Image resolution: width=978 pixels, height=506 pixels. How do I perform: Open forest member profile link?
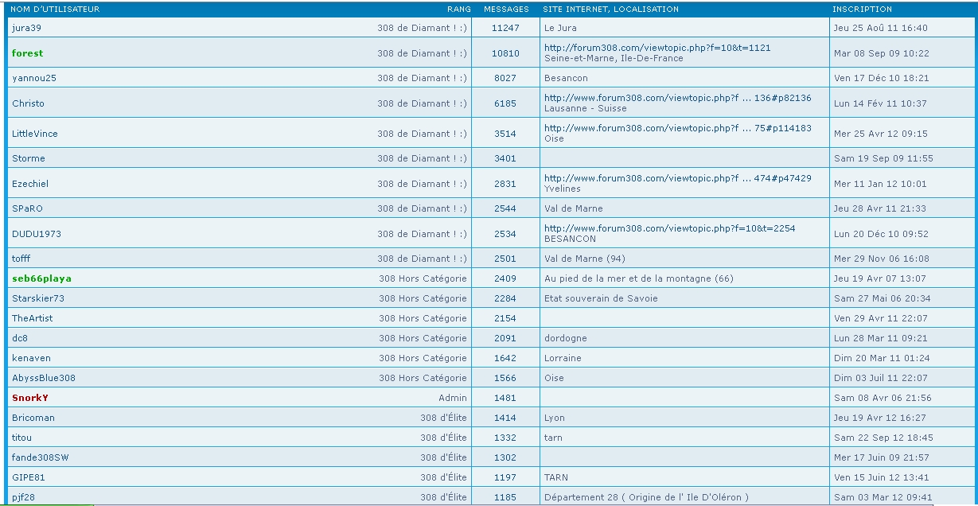[x=28, y=53]
